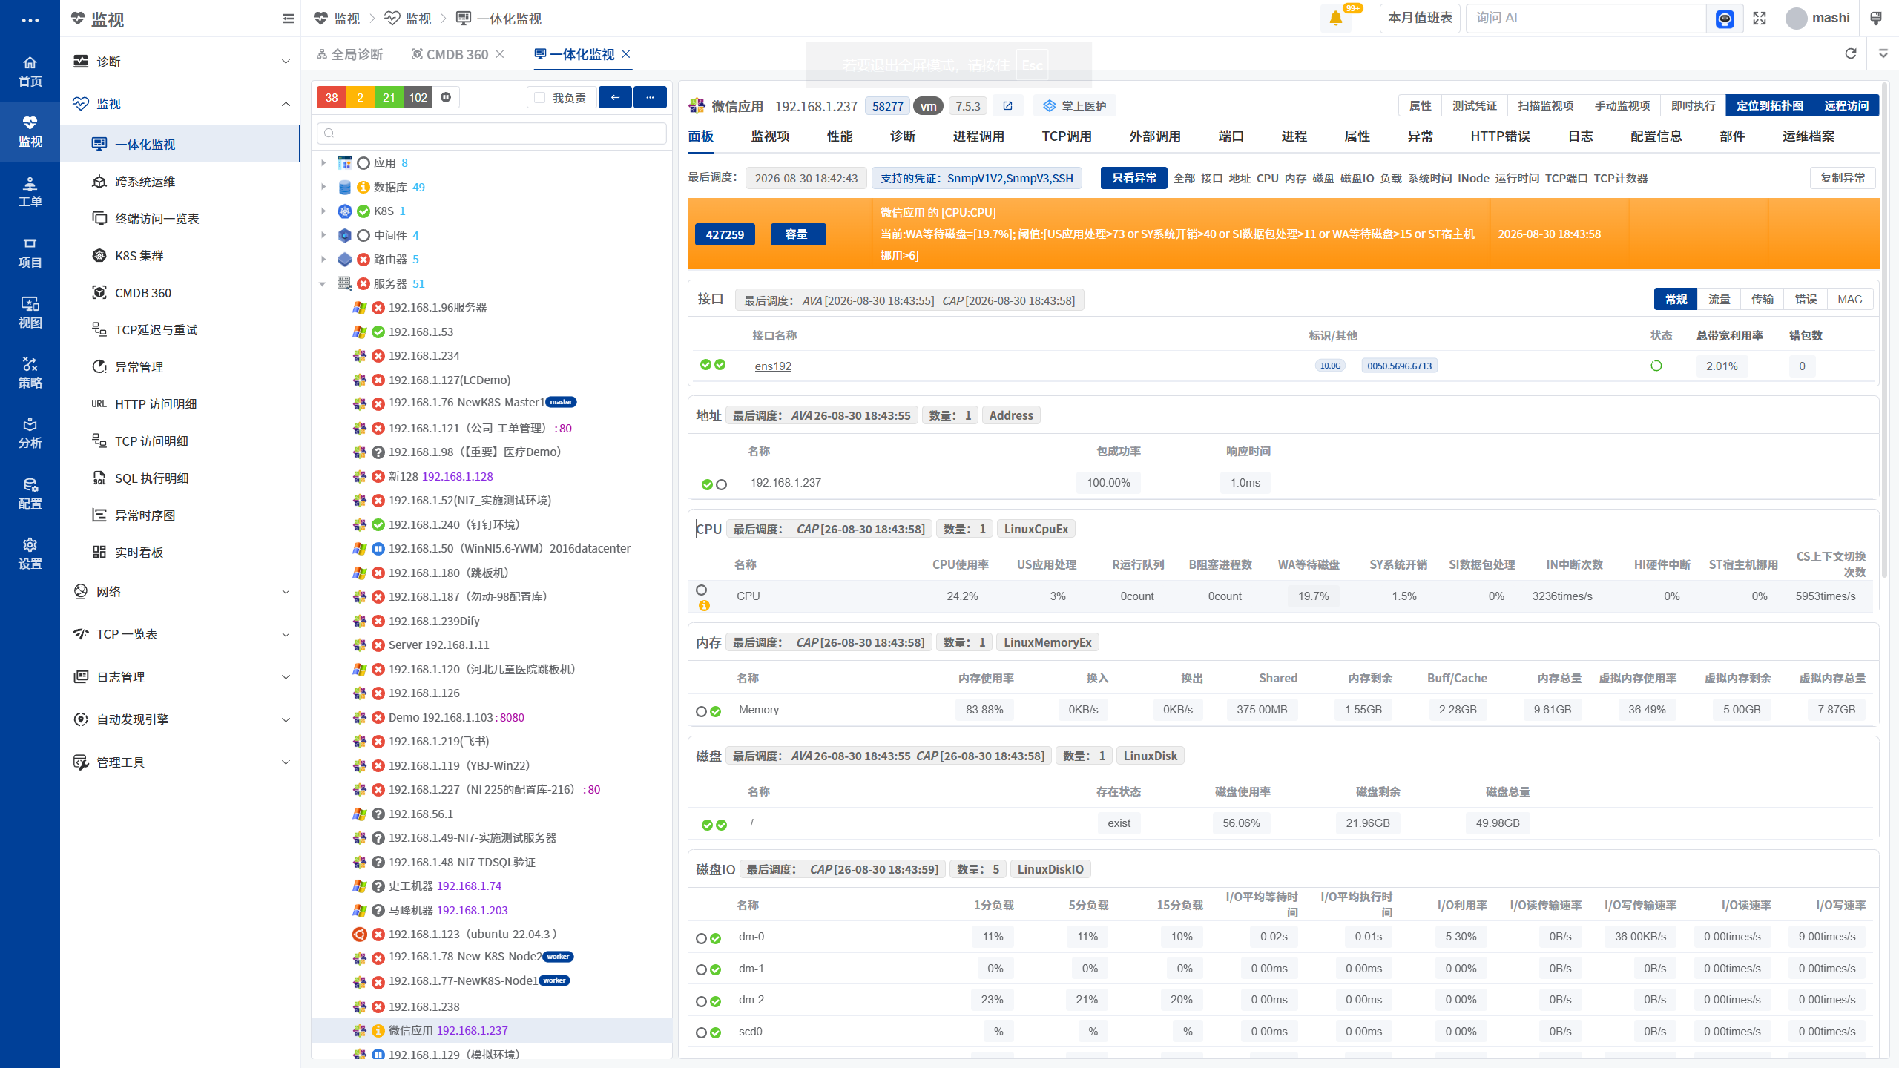Viewport: 1899px width, 1068px height.
Task: Open the 分析 analysis sidebar icon
Action: (x=30, y=433)
